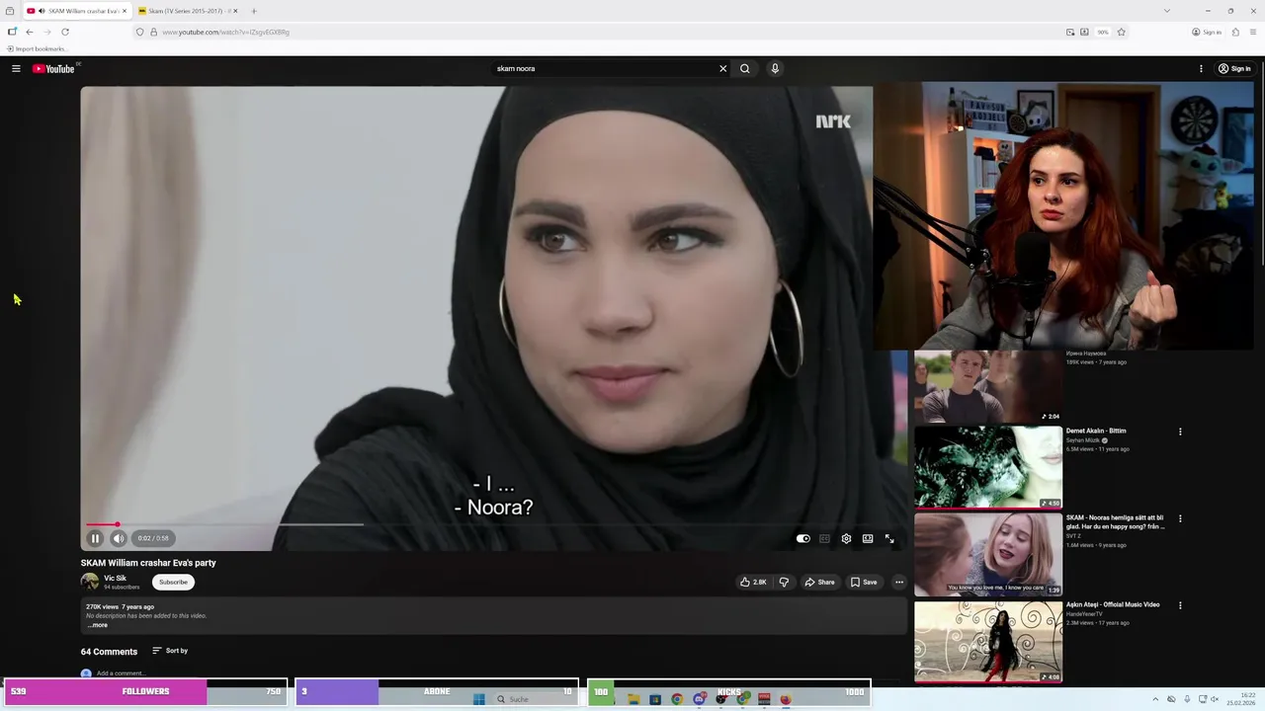Open browser extensions icon

pyautogui.click(x=1235, y=32)
